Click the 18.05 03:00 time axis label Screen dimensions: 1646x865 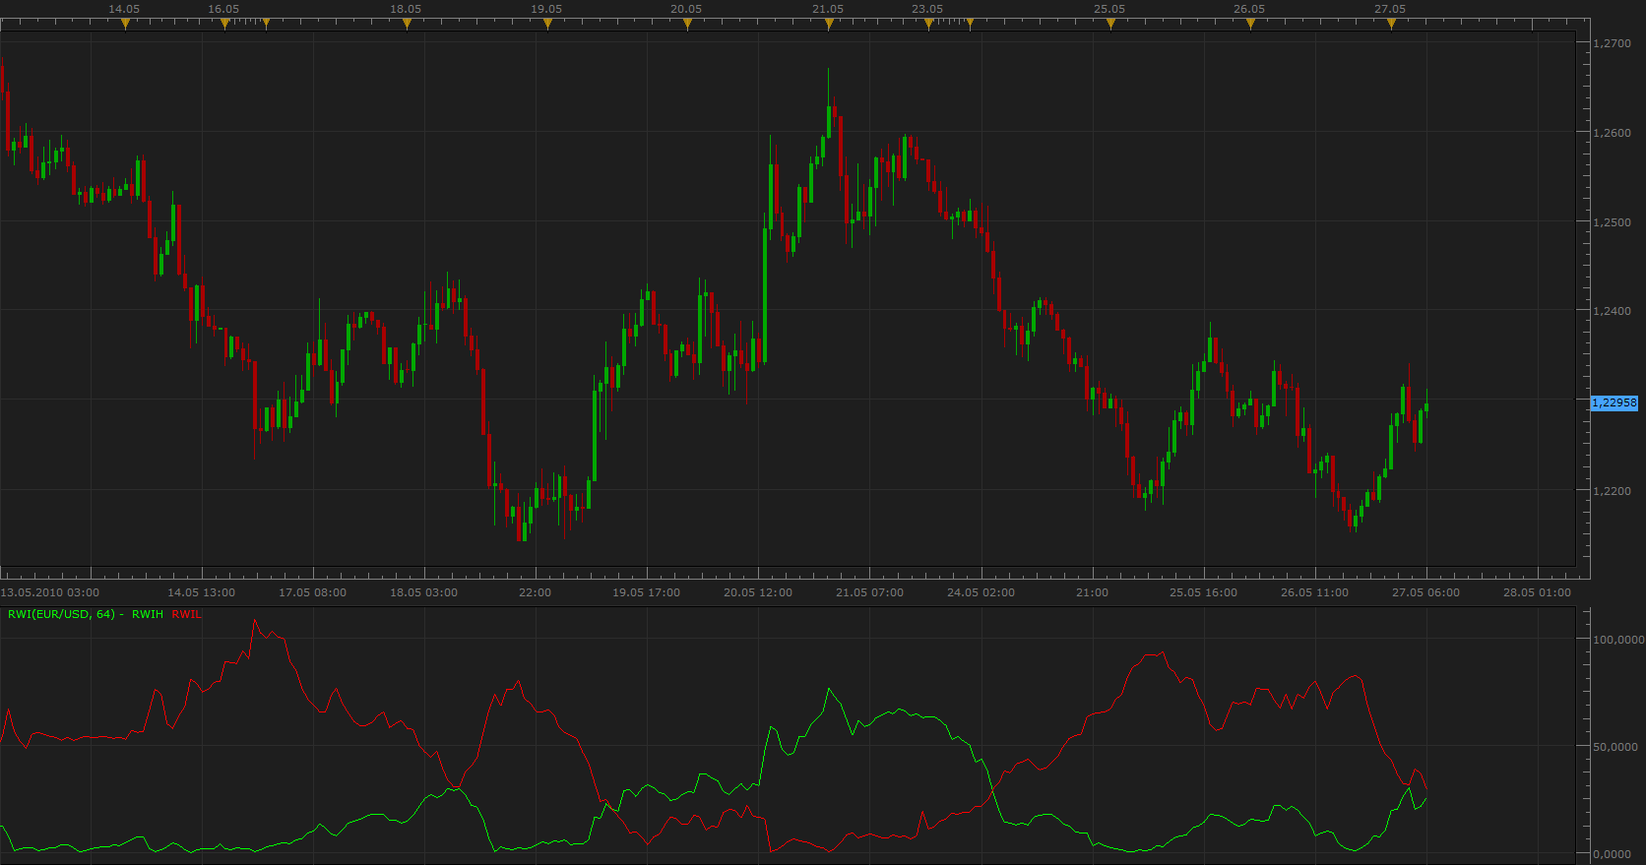coord(423,592)
